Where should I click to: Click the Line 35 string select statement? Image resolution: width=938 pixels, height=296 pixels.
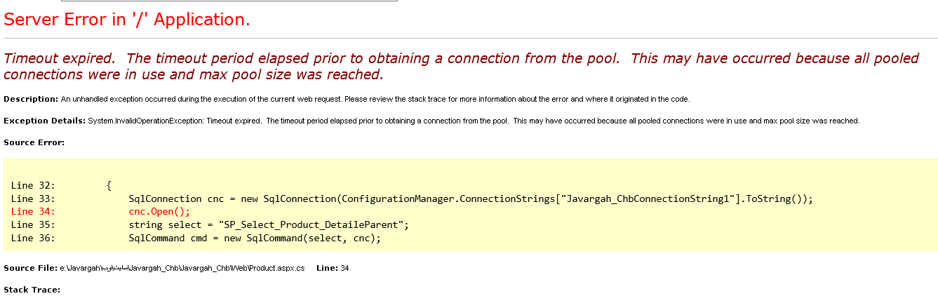click(x=269, y=225)
